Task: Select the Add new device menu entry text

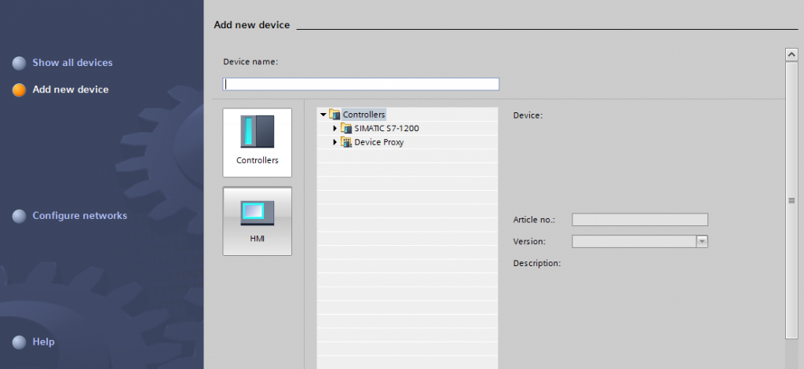Action: [x=71, y=90]
